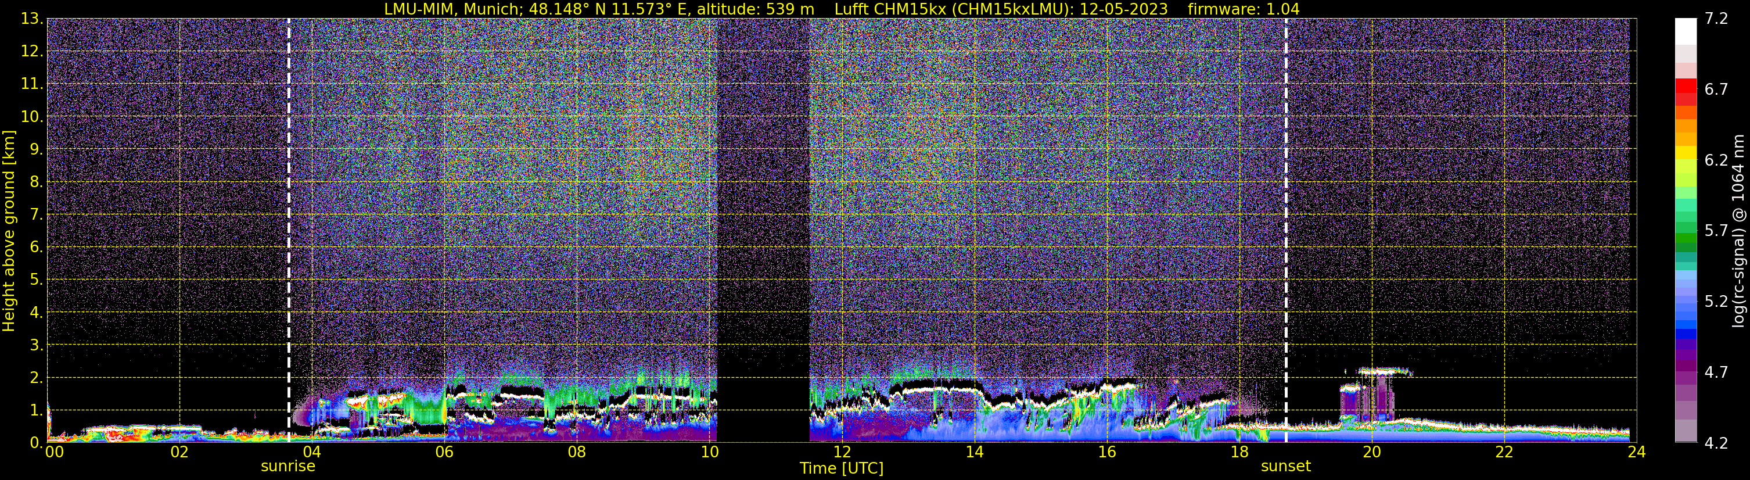Click the 'Height above ground [km]' axis label
This screenshot has height=480, width=1750.
[9, 231]
